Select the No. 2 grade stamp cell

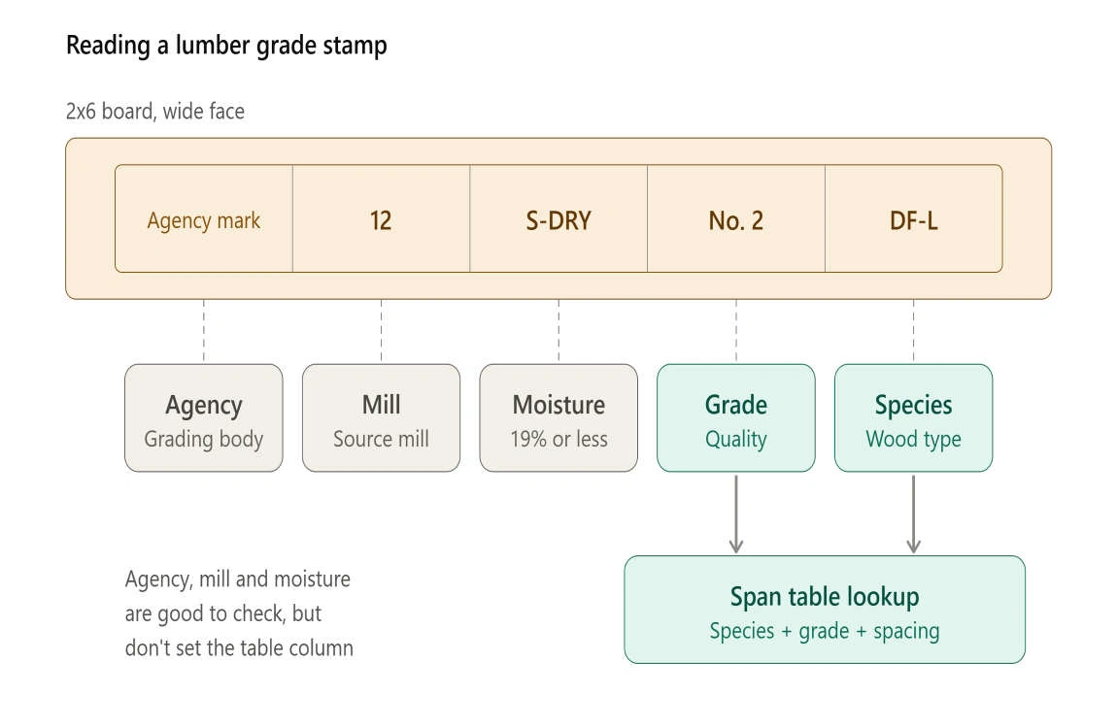point(736,219)
